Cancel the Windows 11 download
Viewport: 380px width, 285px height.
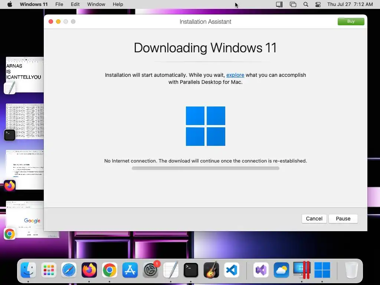(314, 219)
